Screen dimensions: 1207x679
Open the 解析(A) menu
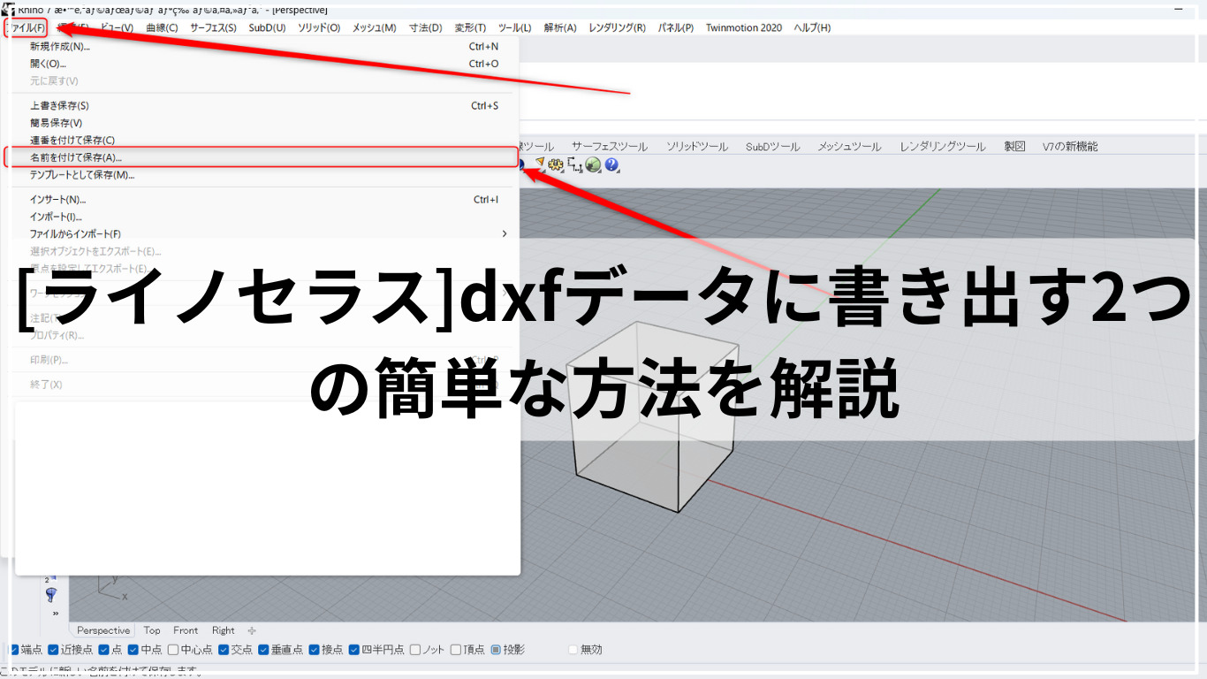tap(560, 27)
